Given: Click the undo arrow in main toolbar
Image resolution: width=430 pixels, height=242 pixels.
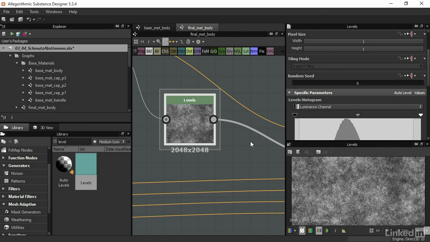Looking at the screenshot, I should 29,19.
